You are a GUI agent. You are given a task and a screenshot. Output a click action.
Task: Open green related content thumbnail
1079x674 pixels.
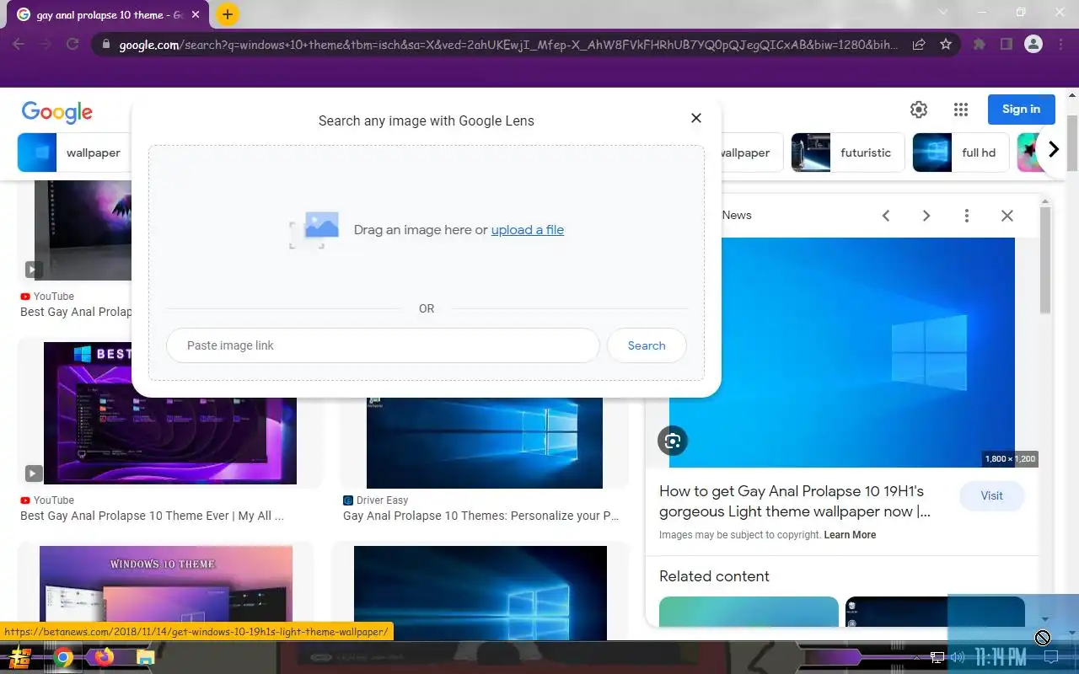coord(749,612)
